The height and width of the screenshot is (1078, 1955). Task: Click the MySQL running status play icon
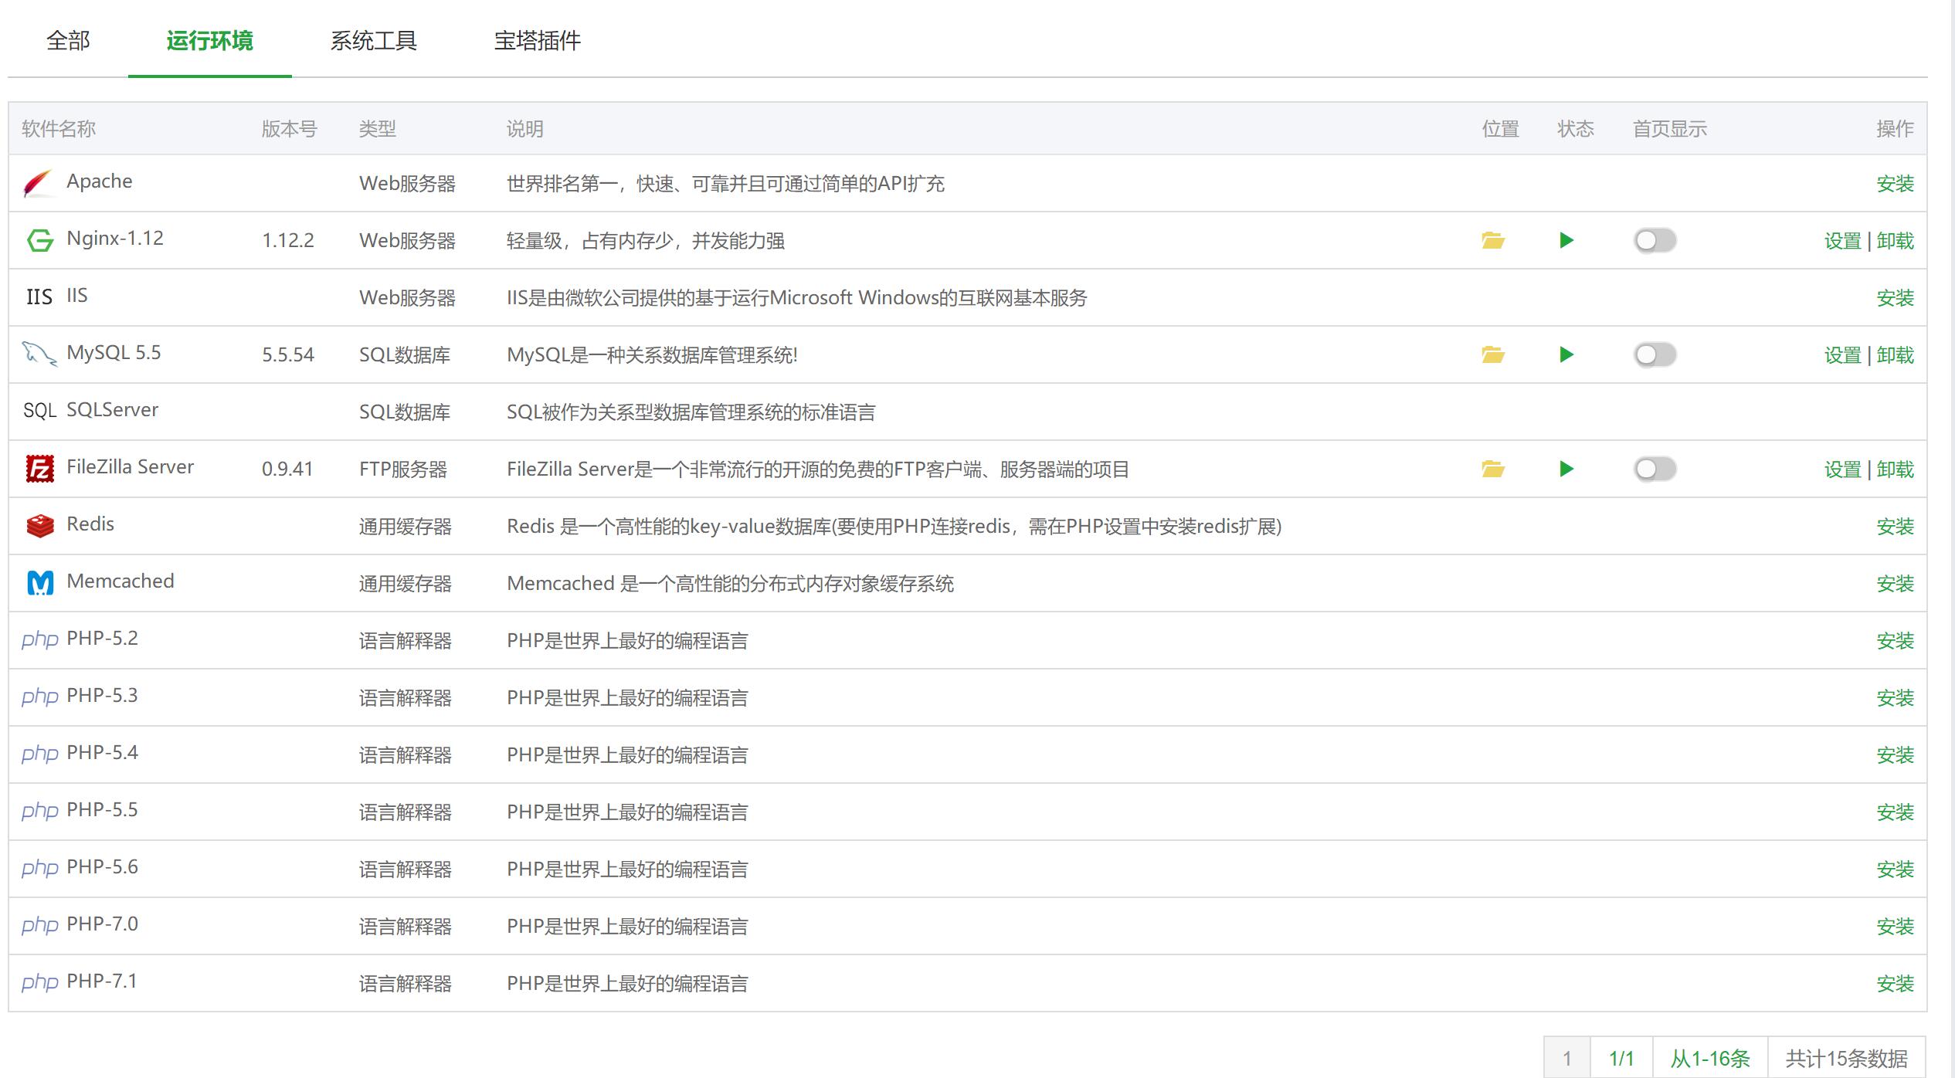[x=1566, y=354]
